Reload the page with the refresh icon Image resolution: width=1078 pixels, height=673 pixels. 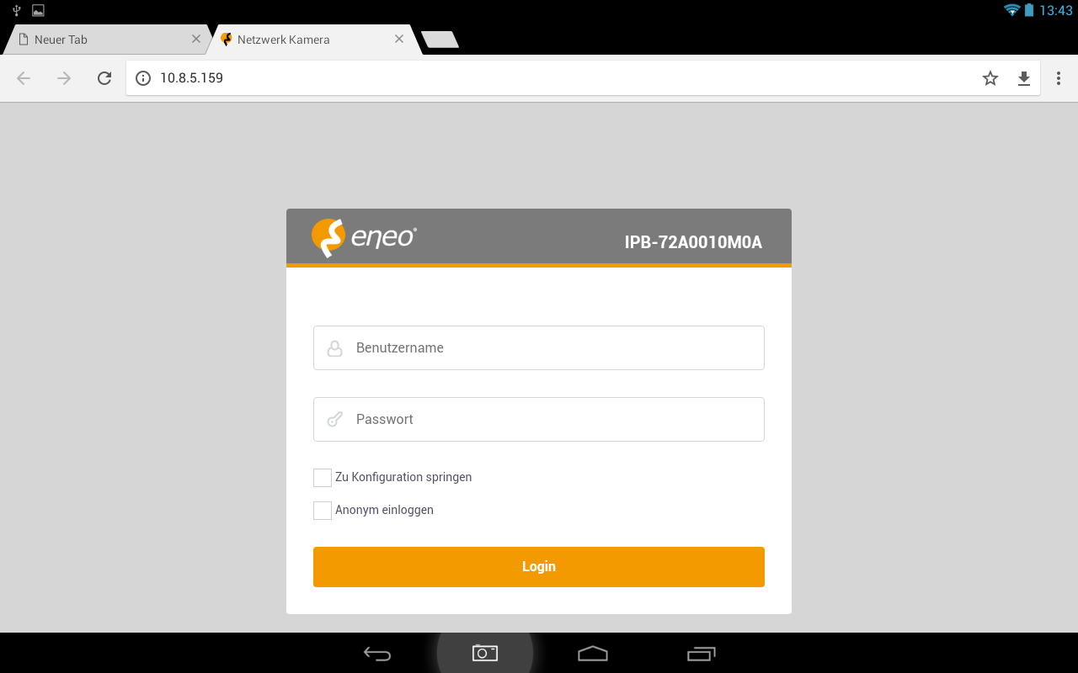(104, 78)
